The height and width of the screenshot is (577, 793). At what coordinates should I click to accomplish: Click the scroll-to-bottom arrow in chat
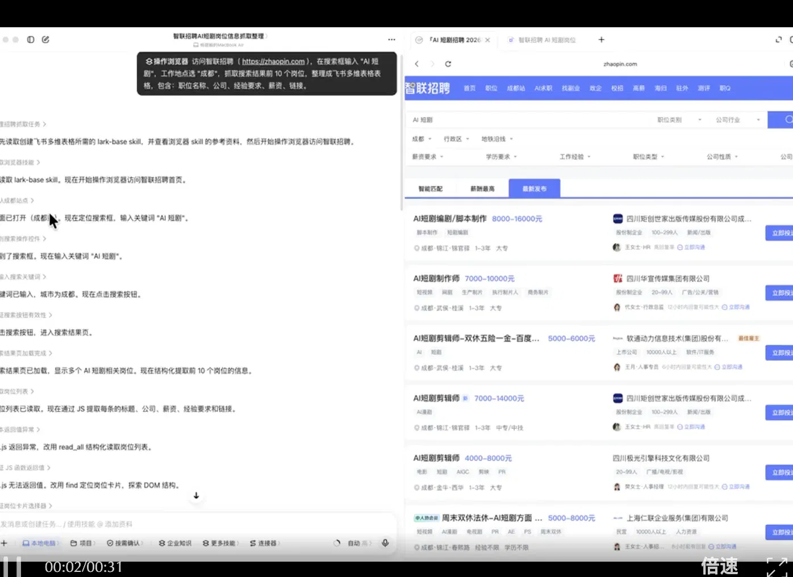[196, 496]
